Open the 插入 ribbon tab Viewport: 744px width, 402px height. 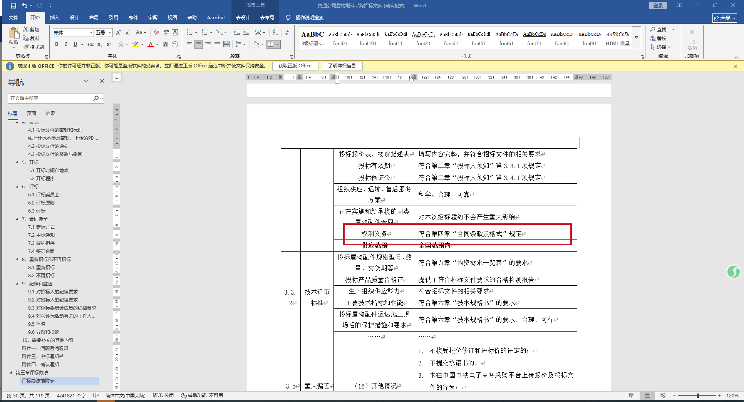(x=54, y=18)
